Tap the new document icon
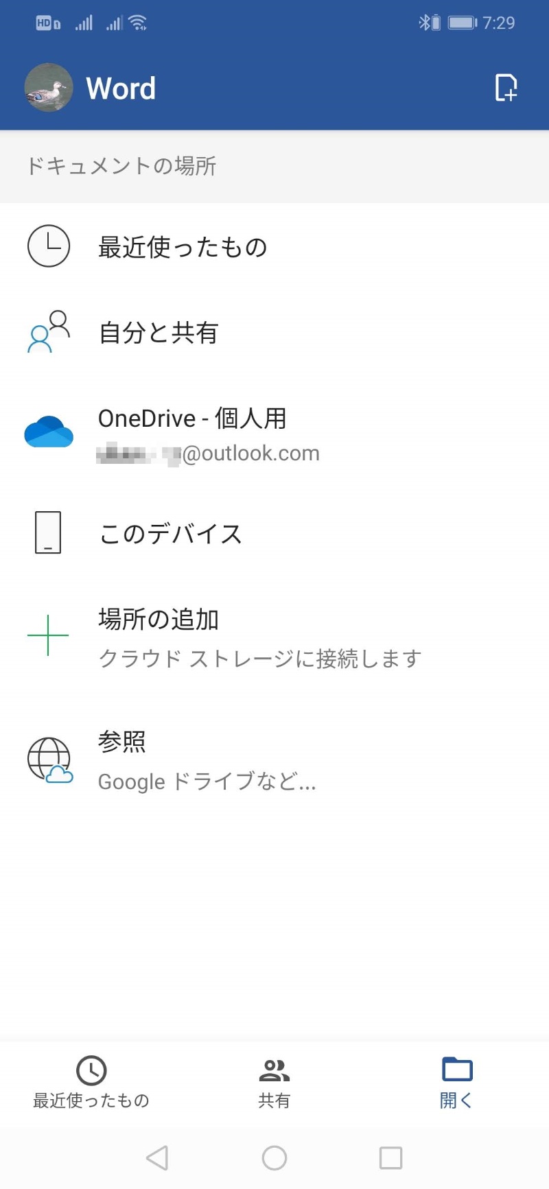The width and height of the screenshot is (549, 1189). coord(506,88)
